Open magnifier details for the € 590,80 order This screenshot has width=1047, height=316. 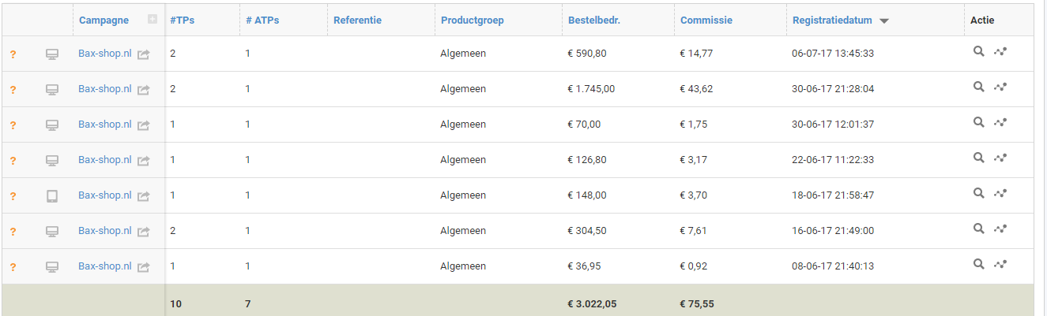(x=978, y=51)
